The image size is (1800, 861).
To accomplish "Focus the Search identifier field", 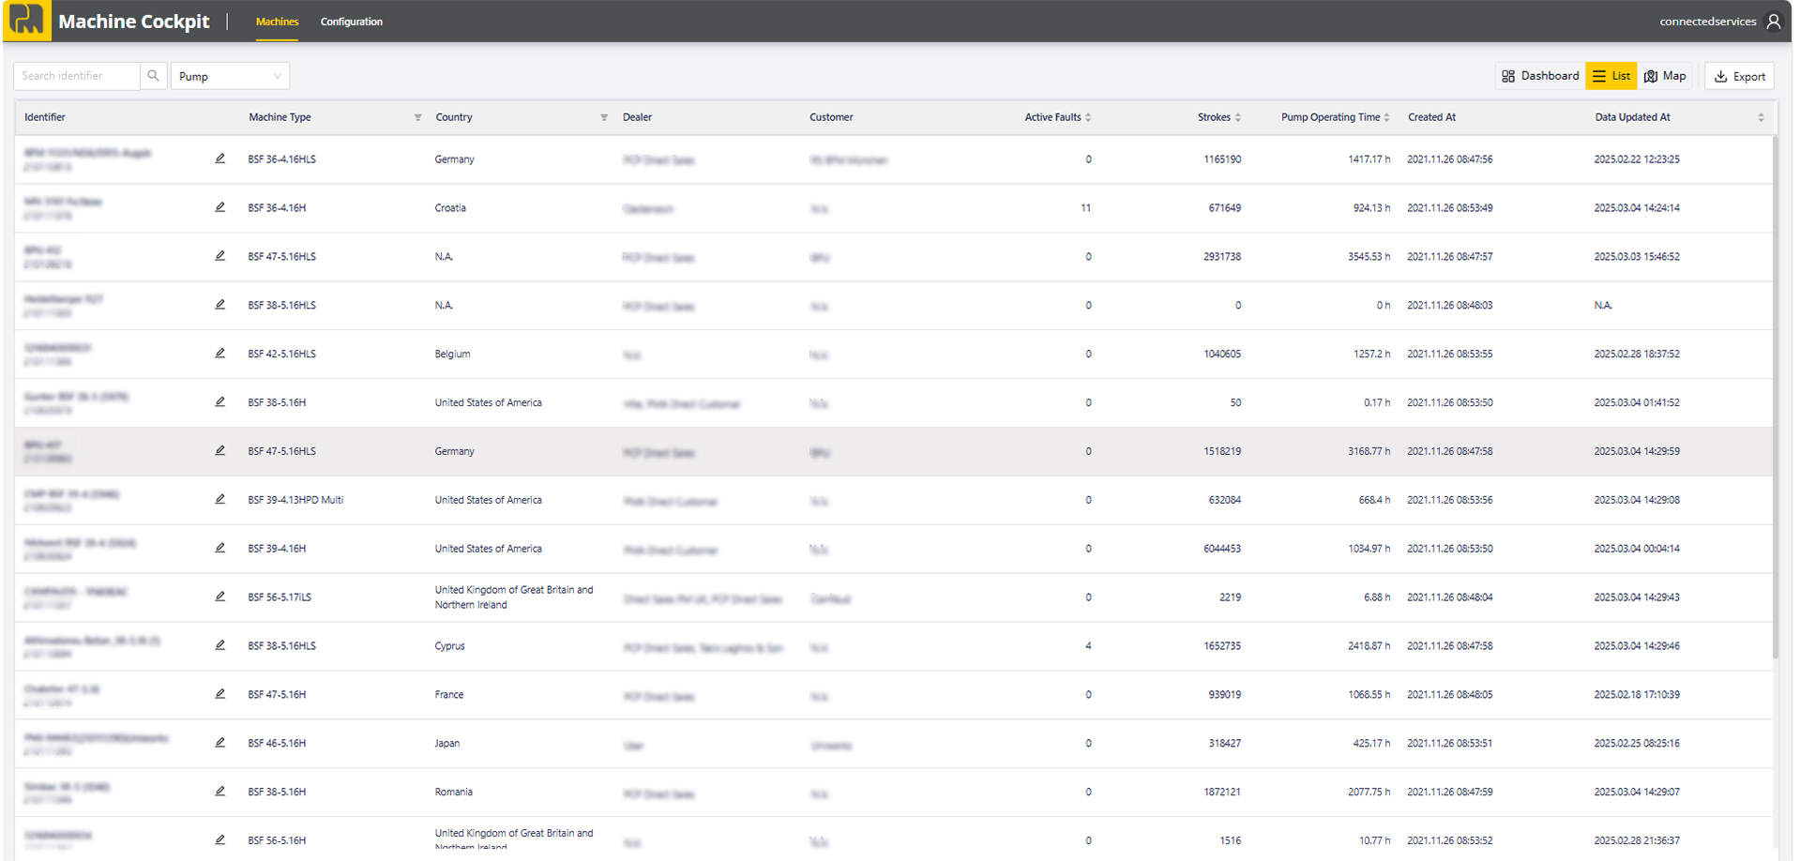I will [x=77, y=76].
